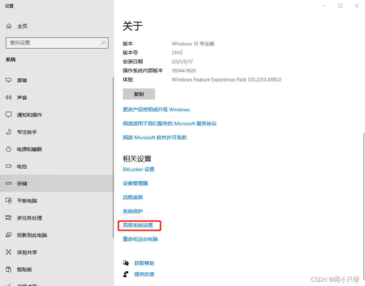Viewport: 365px width, 286px height.
Task: Click the Get help (获取帮助) chat icon
Action: (126, 263)
